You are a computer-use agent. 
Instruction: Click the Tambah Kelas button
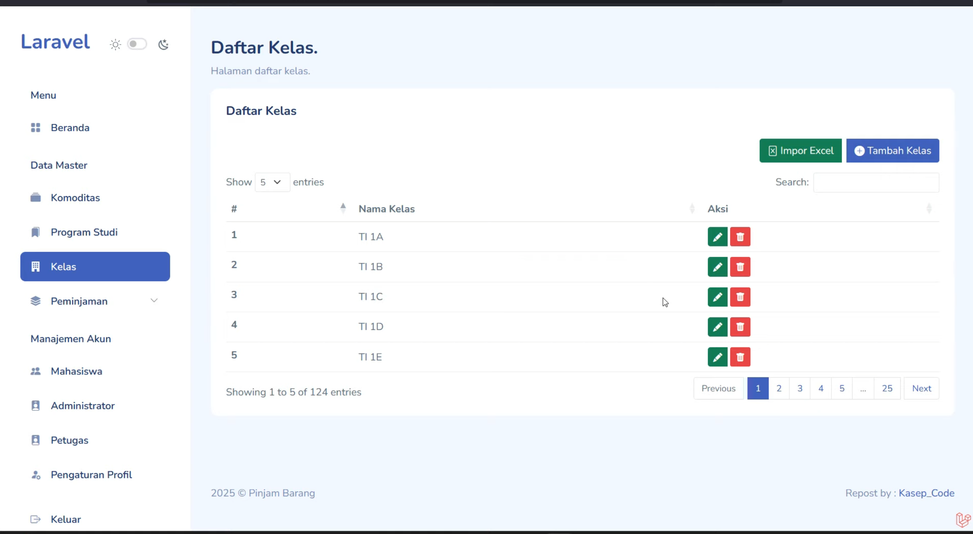pos(893,151)
